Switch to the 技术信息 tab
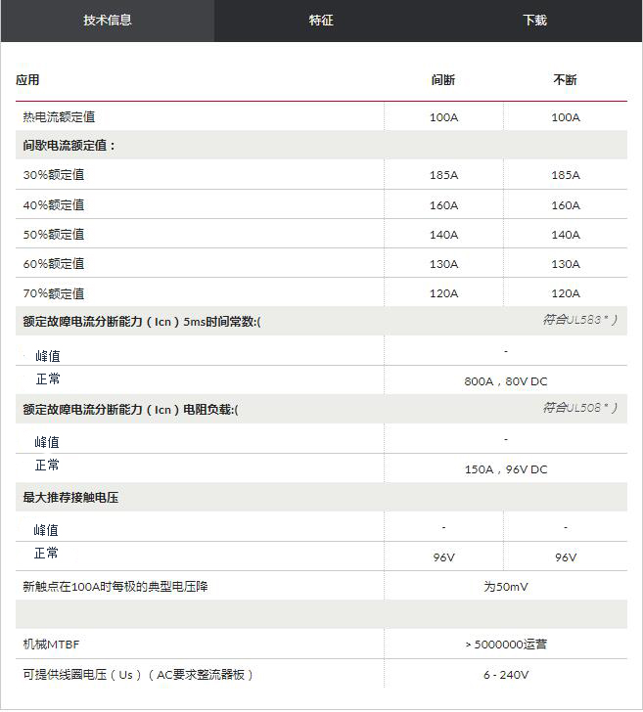This screenshot has width=643, height=712. (108, 21)
